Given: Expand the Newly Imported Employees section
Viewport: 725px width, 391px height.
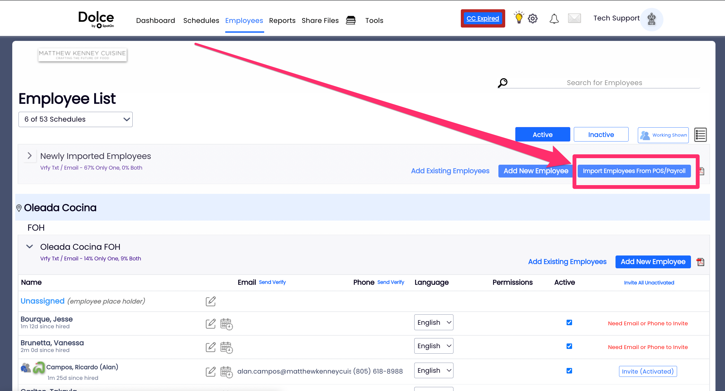Looking at the screenshot, I should pos(30,156).
